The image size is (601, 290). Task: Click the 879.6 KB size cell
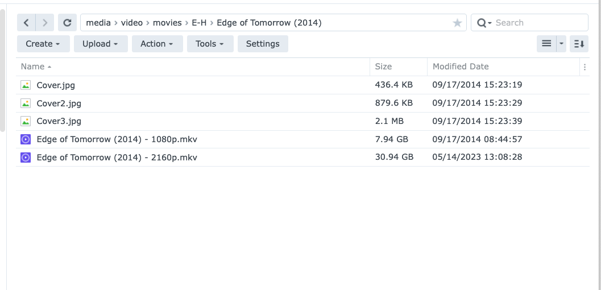393,103
